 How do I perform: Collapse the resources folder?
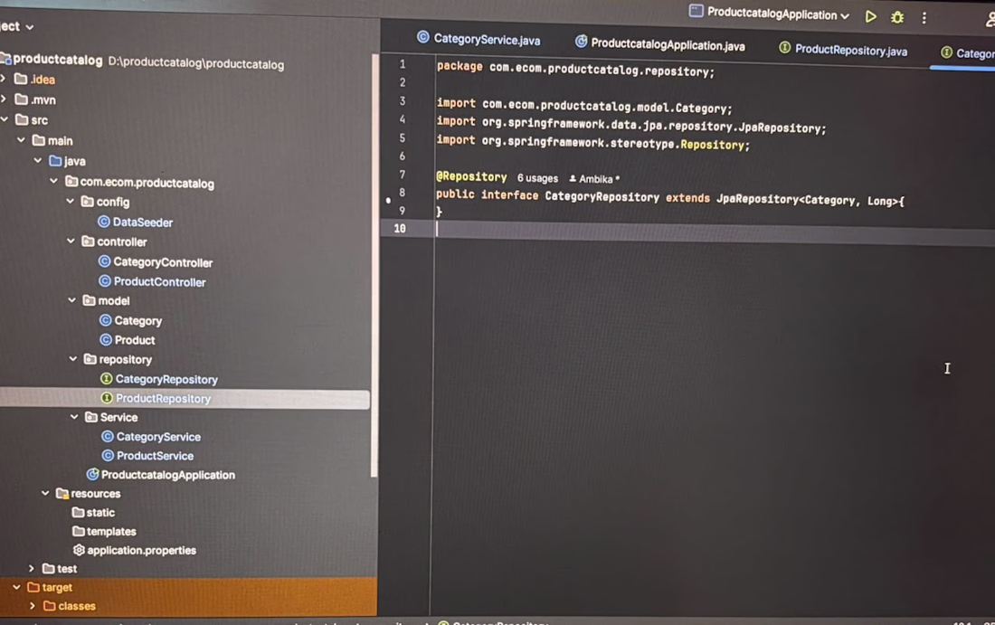(x=45, y=493)
